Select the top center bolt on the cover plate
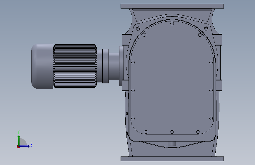The height and width of the screenshot is (165, 255). (172, 23)
